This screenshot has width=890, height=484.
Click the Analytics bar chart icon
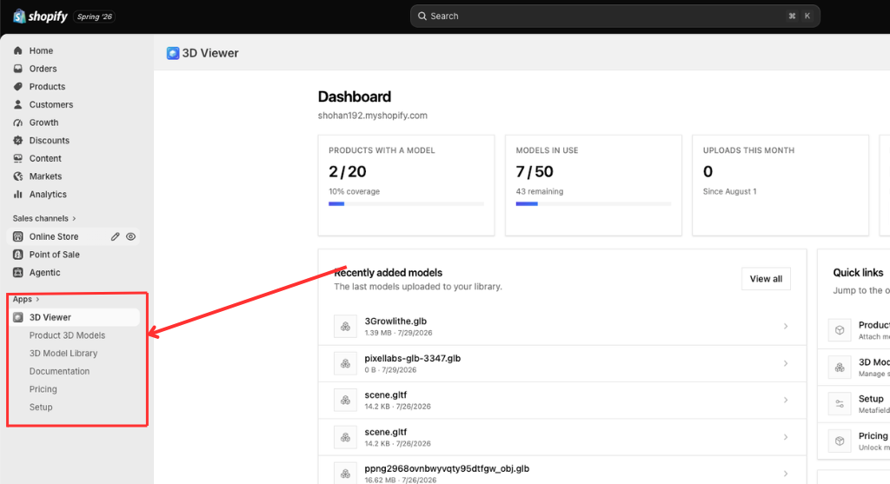18,194
